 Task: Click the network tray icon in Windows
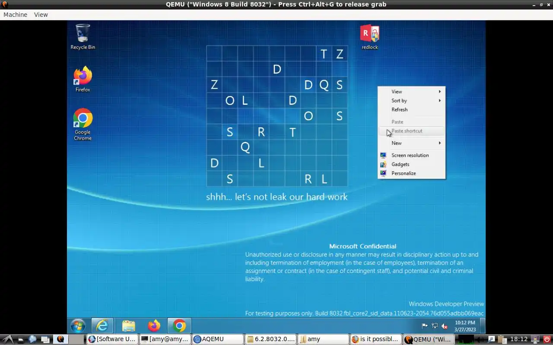tap(435, 326)
